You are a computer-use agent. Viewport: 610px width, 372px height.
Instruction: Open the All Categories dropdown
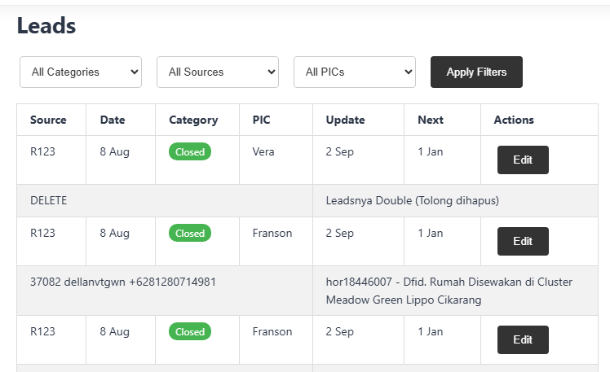[81, 72]
